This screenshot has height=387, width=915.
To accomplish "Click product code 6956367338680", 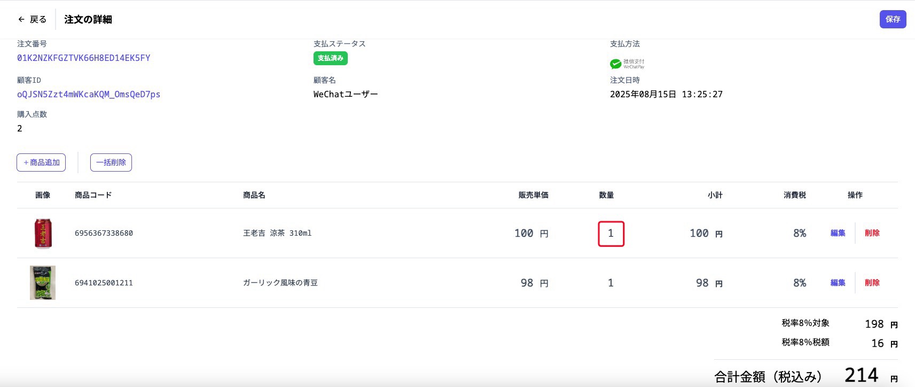I will (104, 233).
